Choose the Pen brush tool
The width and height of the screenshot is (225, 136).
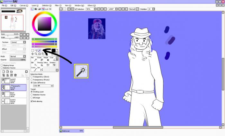tap(35, 60)
